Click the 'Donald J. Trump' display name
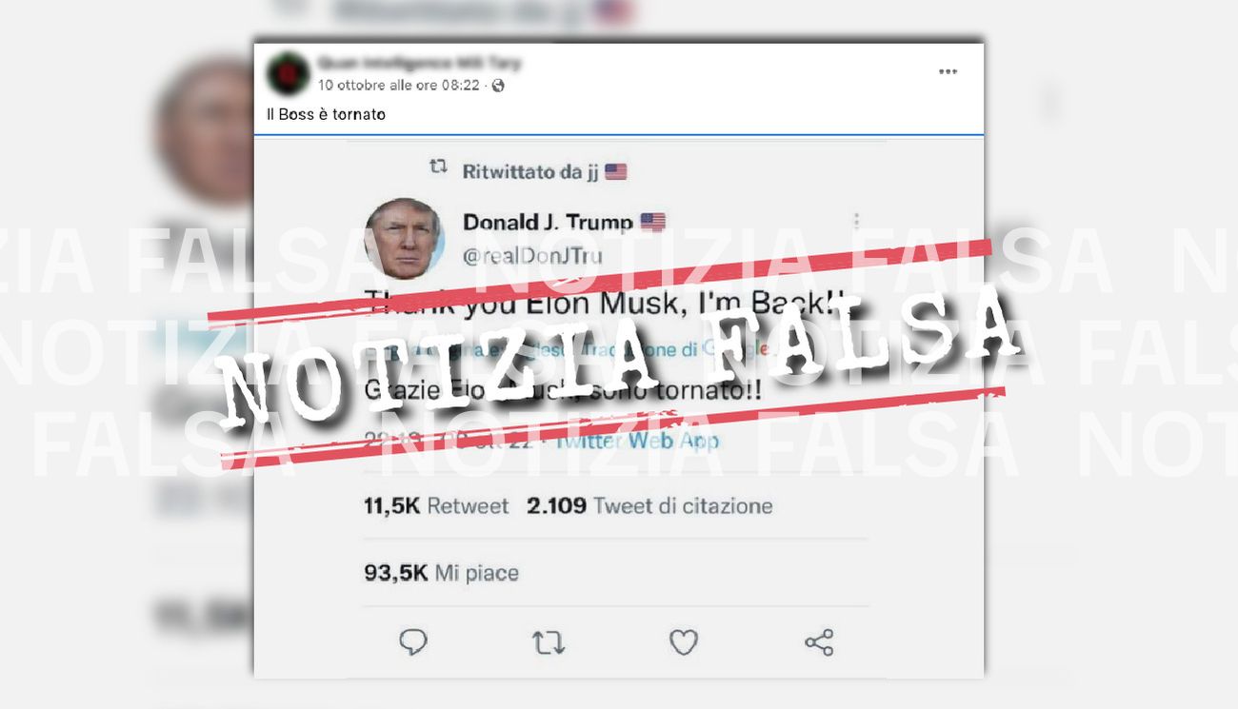The image size is (1238, 709). coord(548,223)
